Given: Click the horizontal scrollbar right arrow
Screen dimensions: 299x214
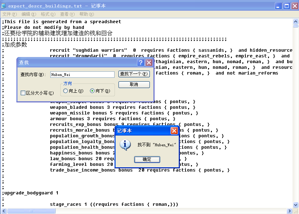Looking at the screenshot, I should tap(290, 211).
